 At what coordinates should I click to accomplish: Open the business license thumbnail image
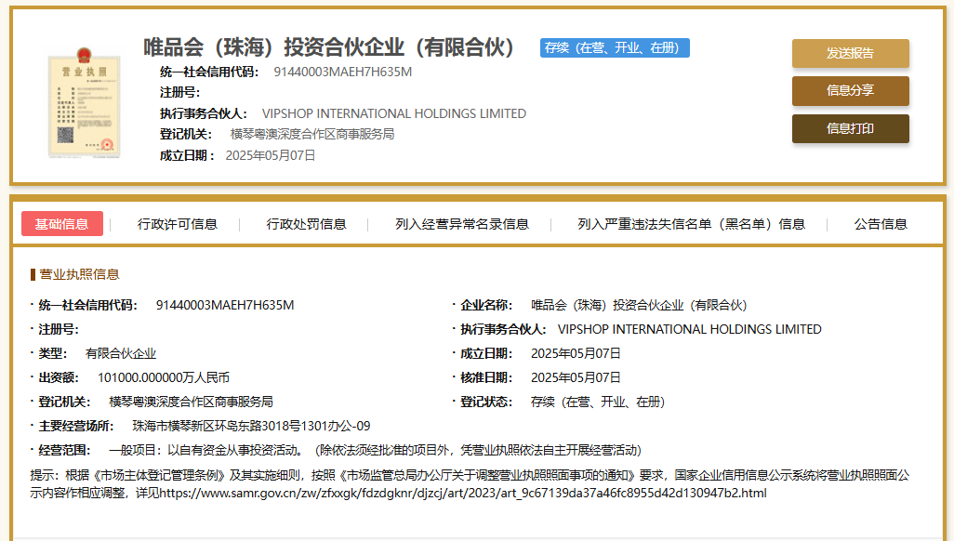click(84, 103)
